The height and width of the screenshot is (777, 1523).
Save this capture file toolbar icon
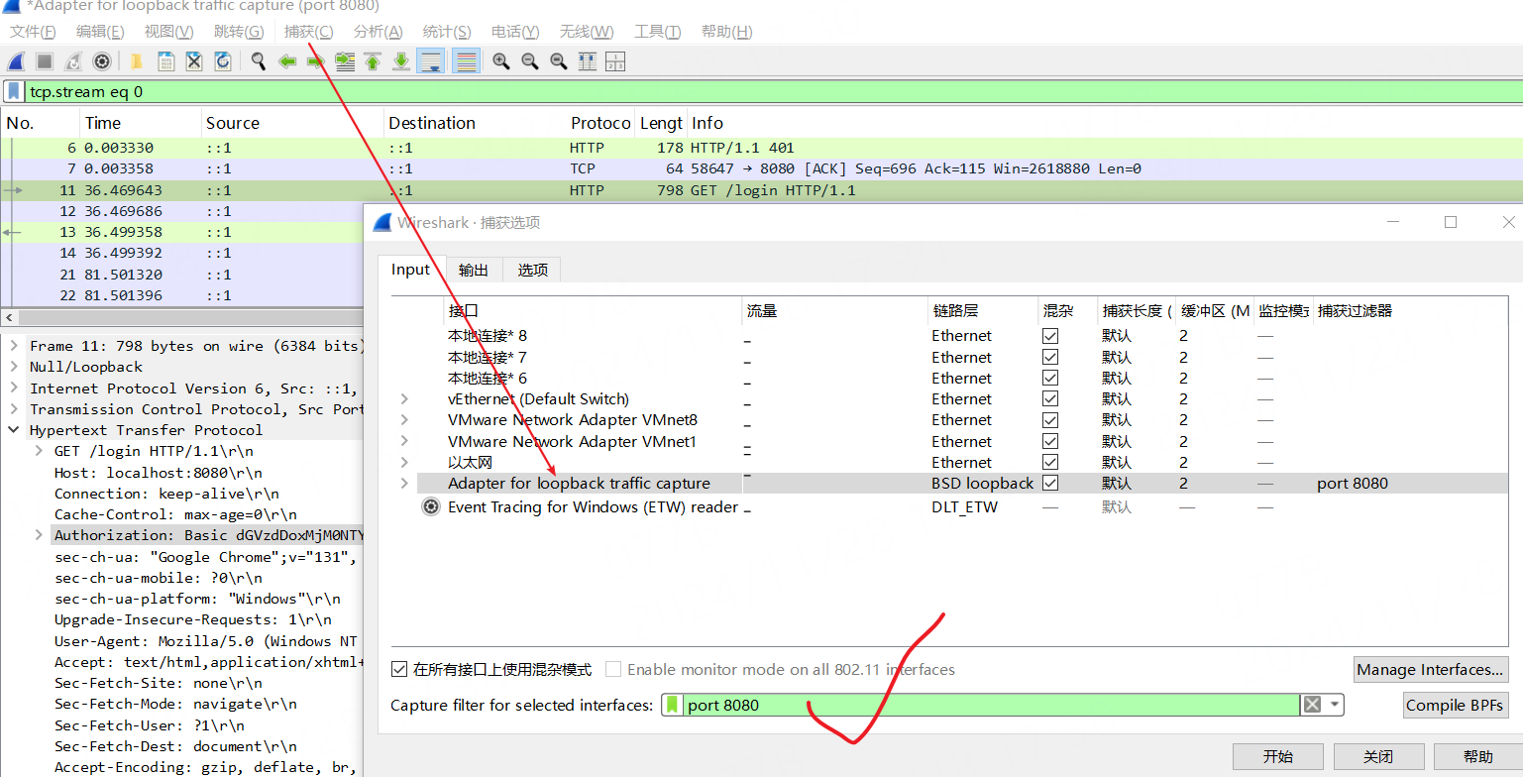pyautogui.click(x=165, y=61)
